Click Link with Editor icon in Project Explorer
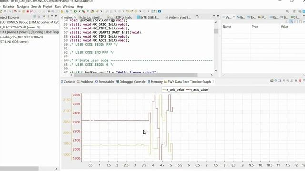This screenshot has width=305, height=171. pyautogui.click(x=39, y=16)
